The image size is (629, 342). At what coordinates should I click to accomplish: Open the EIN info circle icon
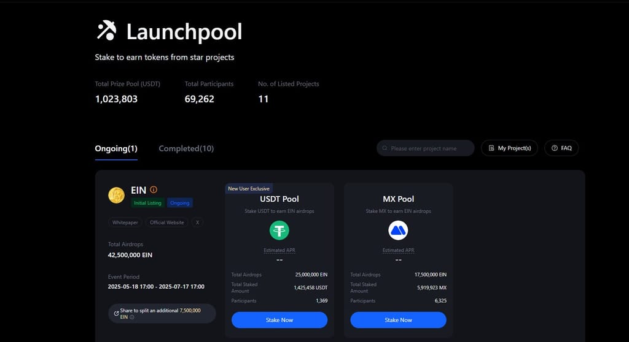[154, 189]
